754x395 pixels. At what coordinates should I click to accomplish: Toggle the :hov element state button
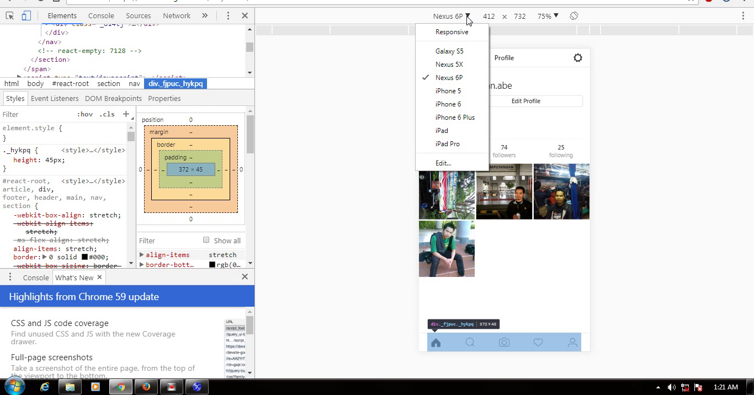tap(84, 114)
